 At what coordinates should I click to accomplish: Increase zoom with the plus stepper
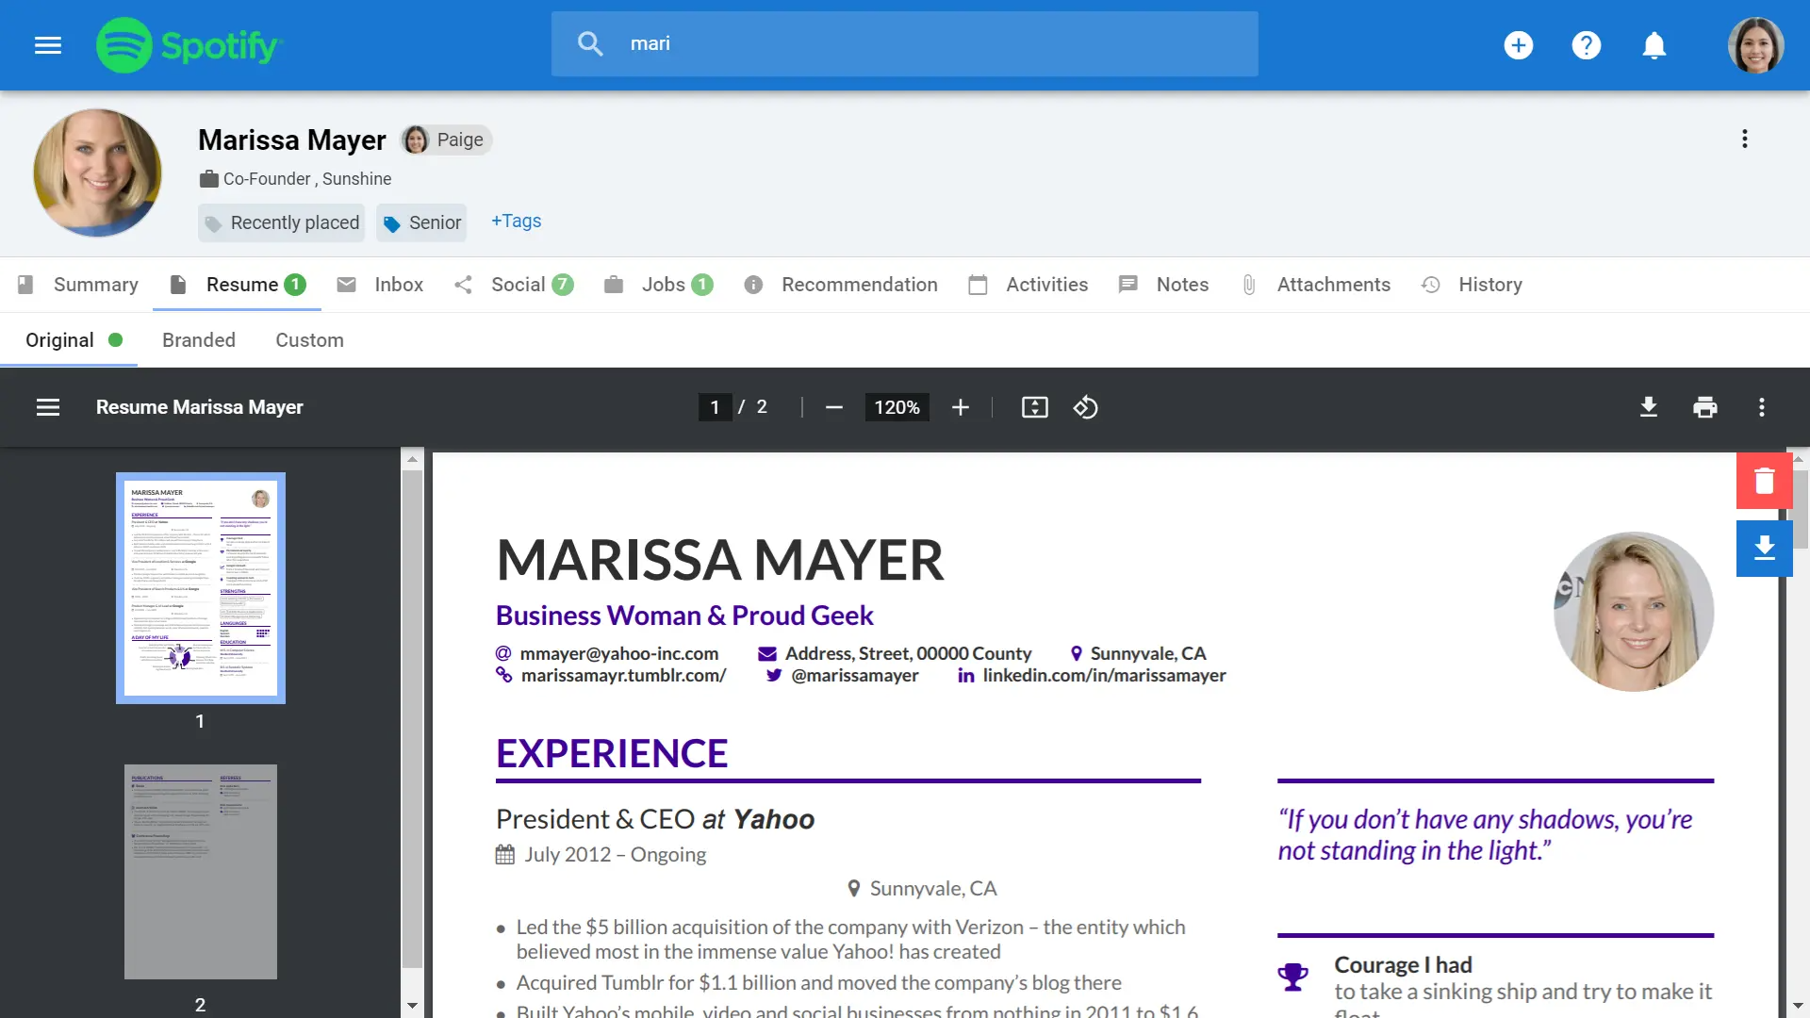pyautogui.click(x=961, y=407)
